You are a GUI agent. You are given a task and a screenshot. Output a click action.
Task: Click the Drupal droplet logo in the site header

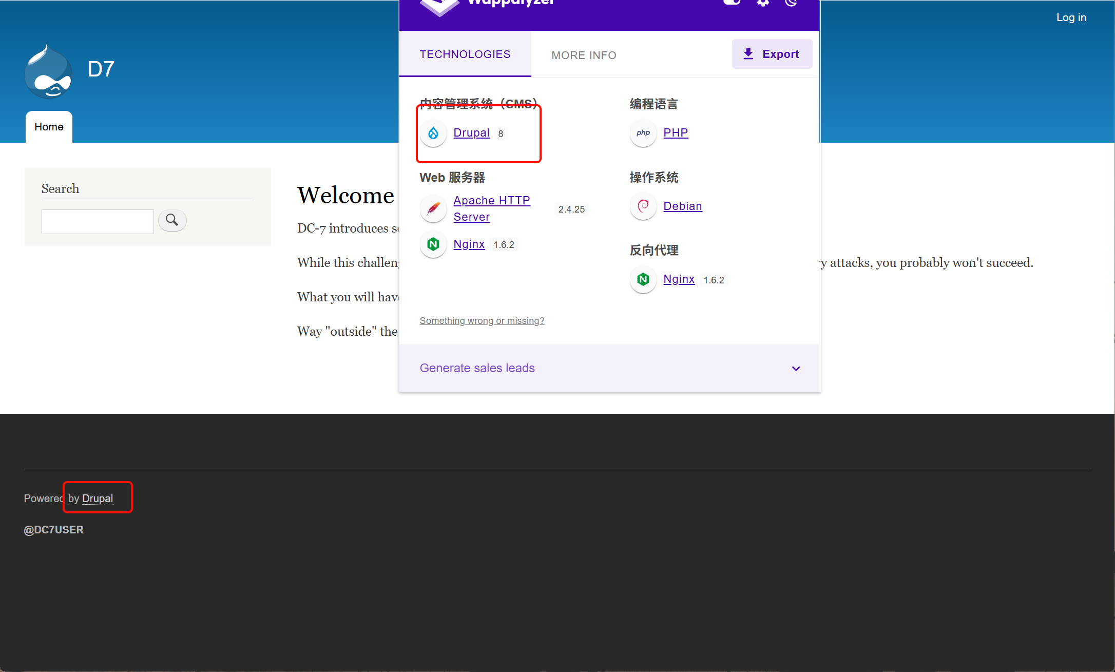(48, 72)
